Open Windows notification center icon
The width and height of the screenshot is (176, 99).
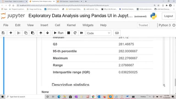click(x=173, y=97)
